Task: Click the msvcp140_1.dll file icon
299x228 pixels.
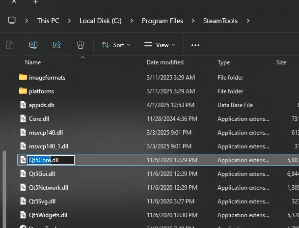Action: pyautogui.click(x=23, y=146)
